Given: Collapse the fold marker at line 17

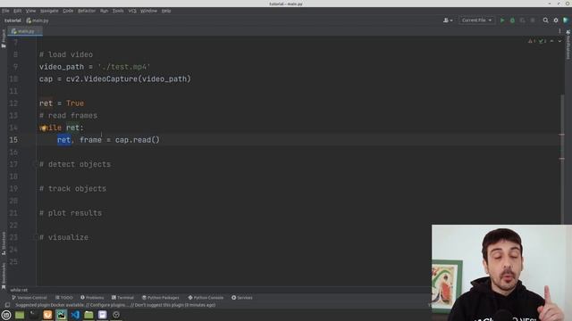Looking at the screenshot, I should pyautogui.click(x=35, y=164).
